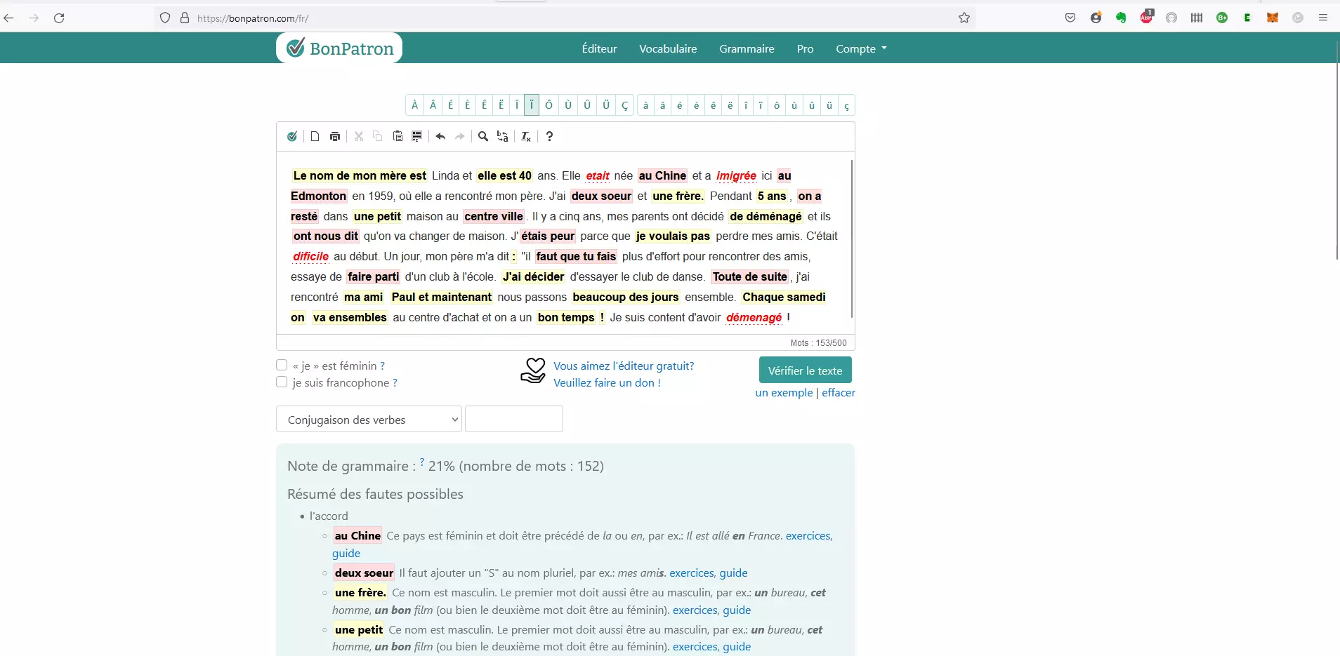Click the print icon in editor toolbar

(335, 136)
